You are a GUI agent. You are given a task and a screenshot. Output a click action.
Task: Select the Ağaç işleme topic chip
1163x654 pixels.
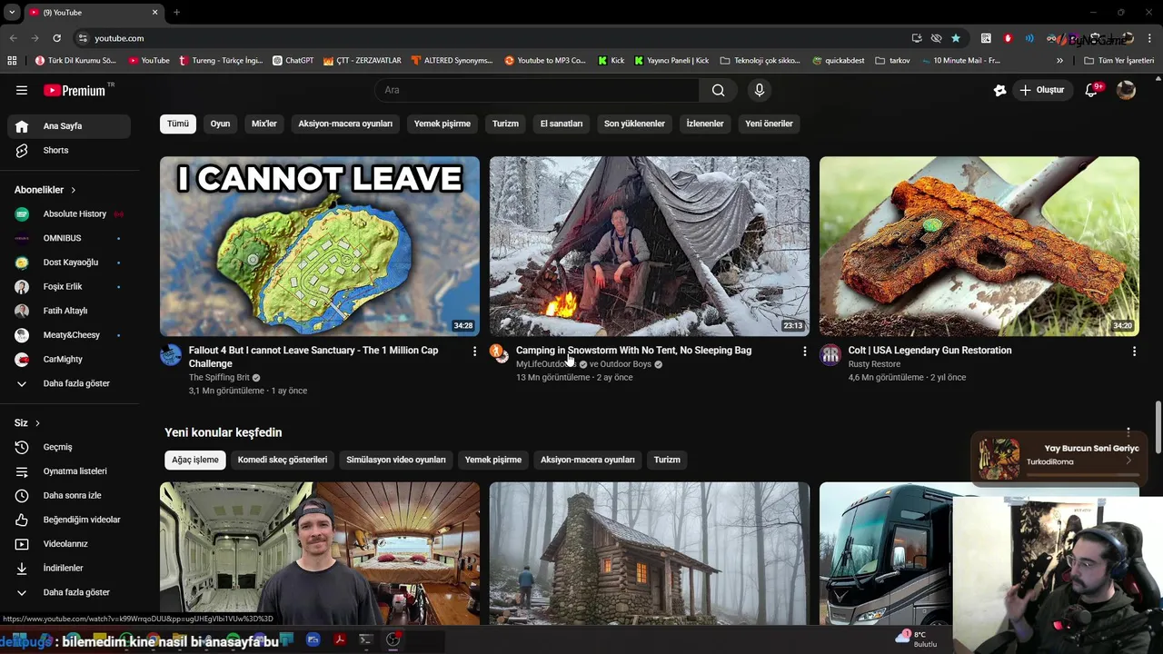(x=195, y=460)
